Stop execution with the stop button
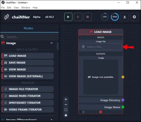The image size is (141, 122). (x=87, y=17)
